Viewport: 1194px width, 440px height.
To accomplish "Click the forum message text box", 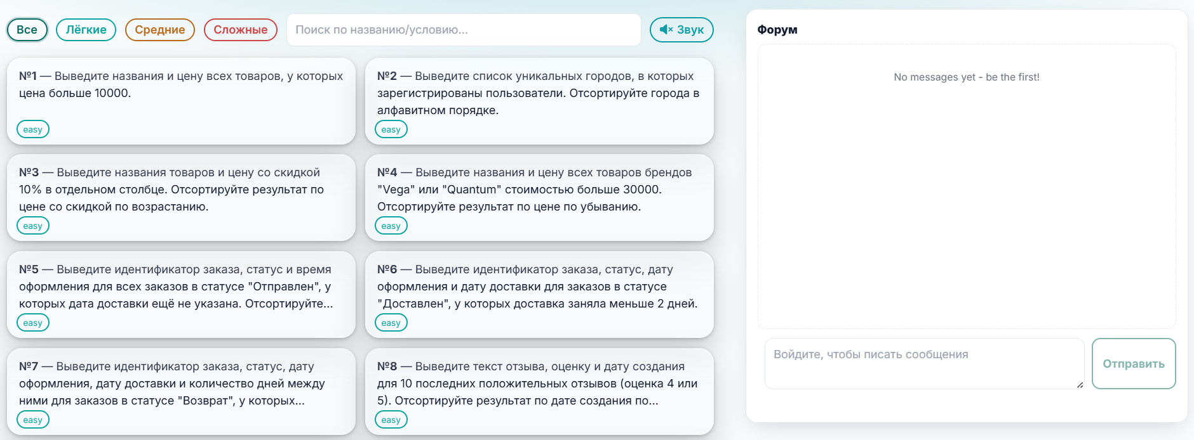I will (923, 363).
